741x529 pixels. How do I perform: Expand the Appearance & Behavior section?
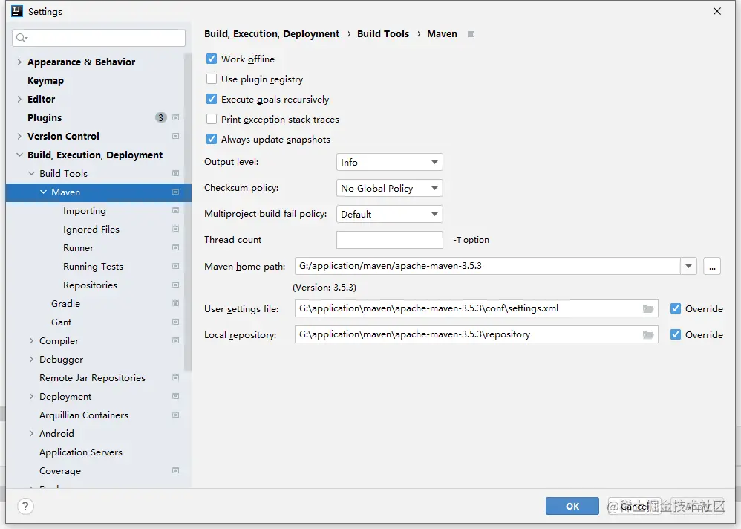[19, 62]
